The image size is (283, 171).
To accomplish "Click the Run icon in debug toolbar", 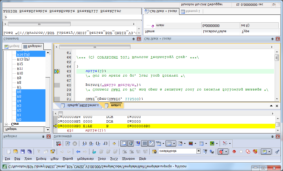I will point(68,143).
